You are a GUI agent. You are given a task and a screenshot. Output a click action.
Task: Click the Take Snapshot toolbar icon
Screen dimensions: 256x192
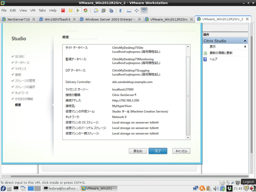click(x=96, y=10)
